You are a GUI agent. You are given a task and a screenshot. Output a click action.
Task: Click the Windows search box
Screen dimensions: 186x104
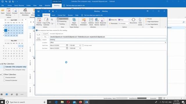pos(26,102)
